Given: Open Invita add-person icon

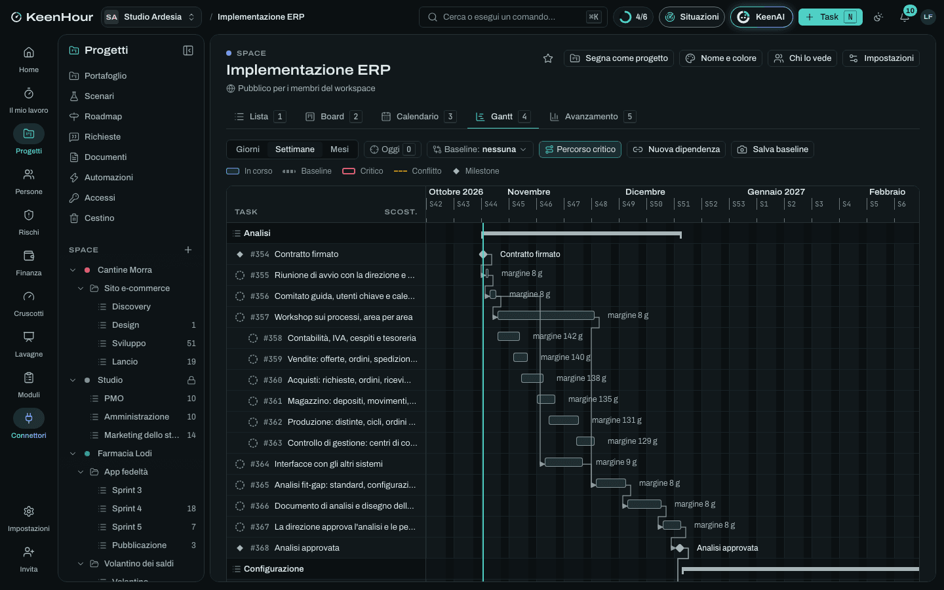Looking at the screenshot, I should click(29, 552).
